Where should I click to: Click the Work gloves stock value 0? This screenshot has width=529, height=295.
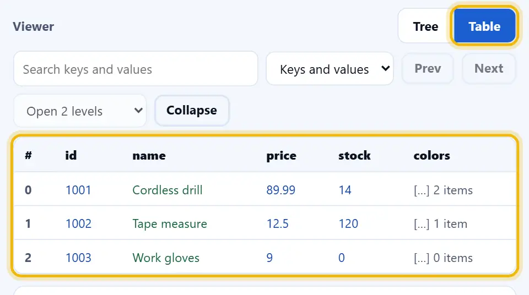coord(342,258)
